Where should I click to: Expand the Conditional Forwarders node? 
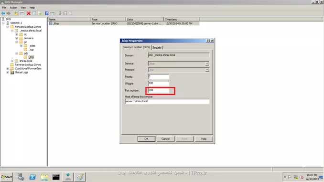[8, 68]
